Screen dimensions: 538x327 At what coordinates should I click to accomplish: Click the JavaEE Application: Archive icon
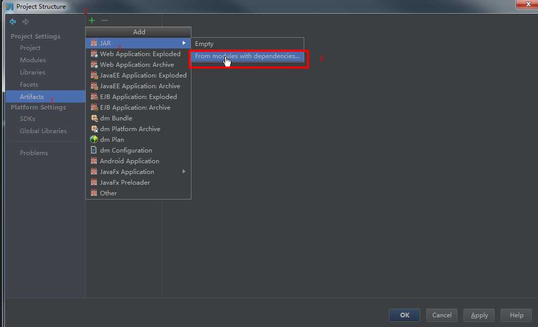[x=94, y=86]
